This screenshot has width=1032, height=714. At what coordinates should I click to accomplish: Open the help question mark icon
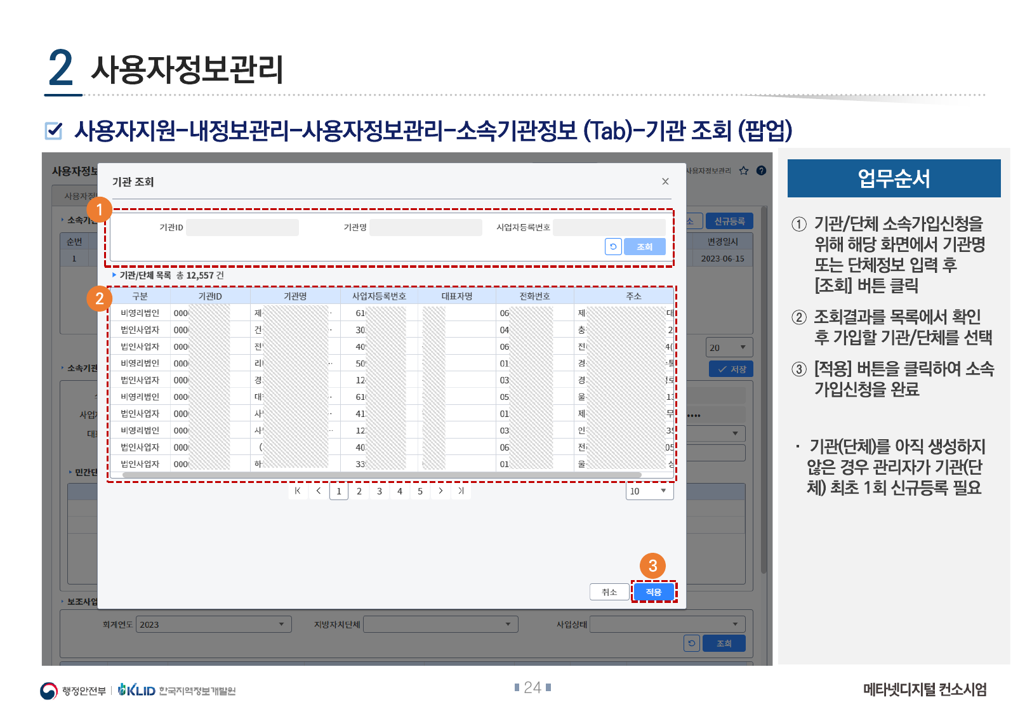click(x=762, y=171)
